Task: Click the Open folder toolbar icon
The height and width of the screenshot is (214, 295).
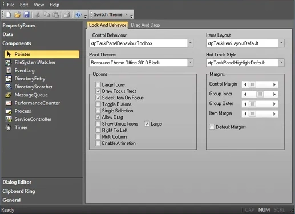Action: (18, 15)
